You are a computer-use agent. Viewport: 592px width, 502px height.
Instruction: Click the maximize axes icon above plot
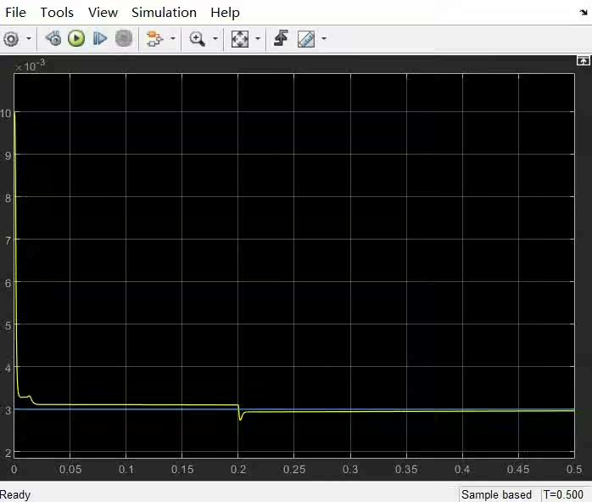point(584,60)
